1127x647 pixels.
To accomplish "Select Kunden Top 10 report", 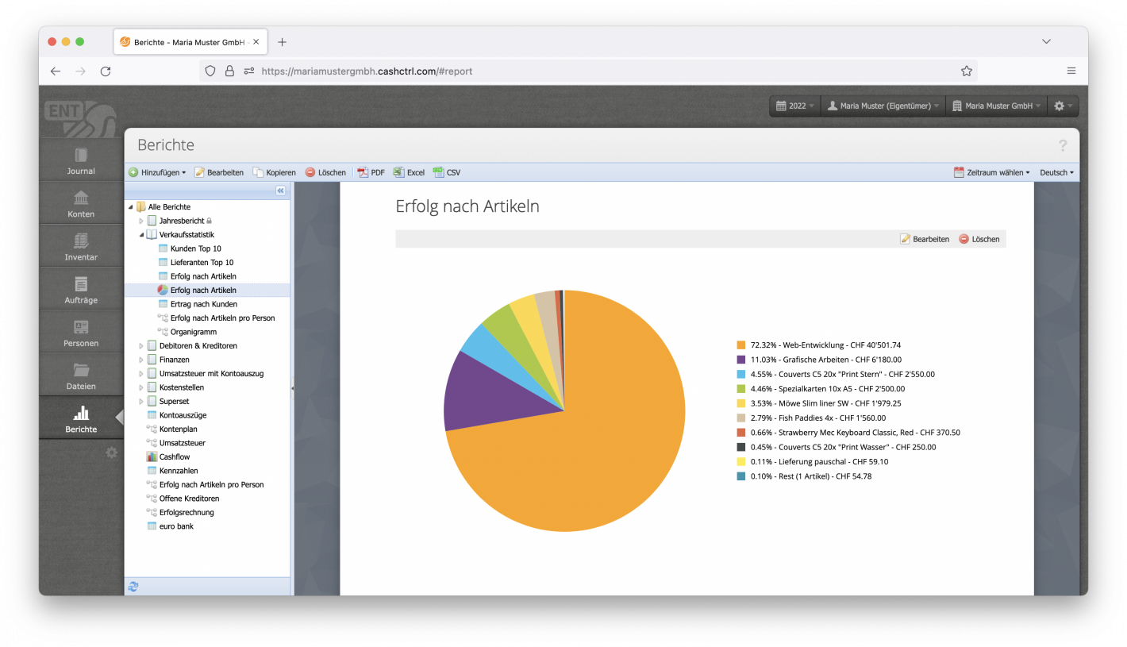I will [x=195, y=248].
